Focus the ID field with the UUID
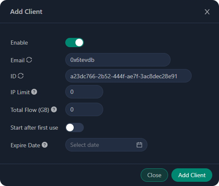The width and height of the screenshot is (219, 186). coord(128,76)
